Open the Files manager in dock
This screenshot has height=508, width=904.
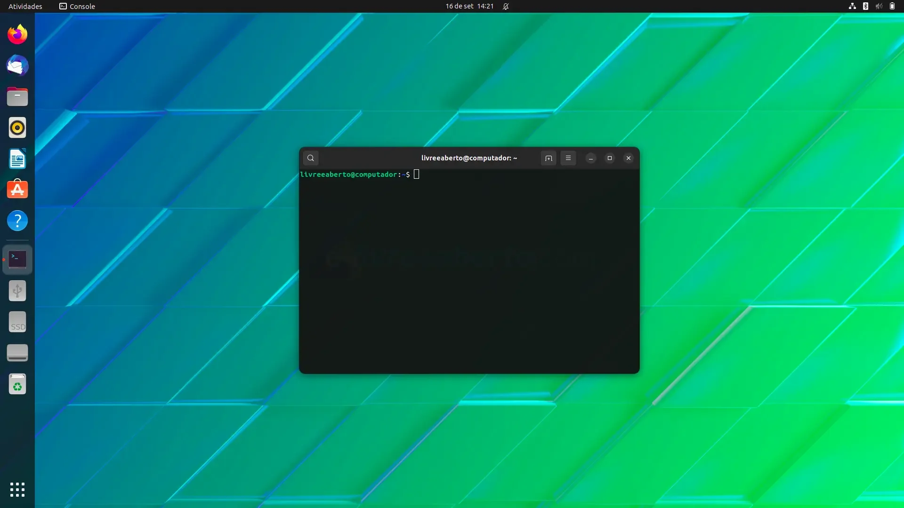17,96
